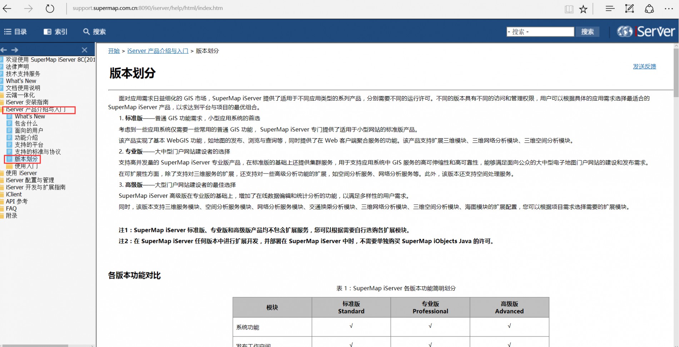
Task: Open the 发送反馈 feedback link
Action: tap(644, 66)
